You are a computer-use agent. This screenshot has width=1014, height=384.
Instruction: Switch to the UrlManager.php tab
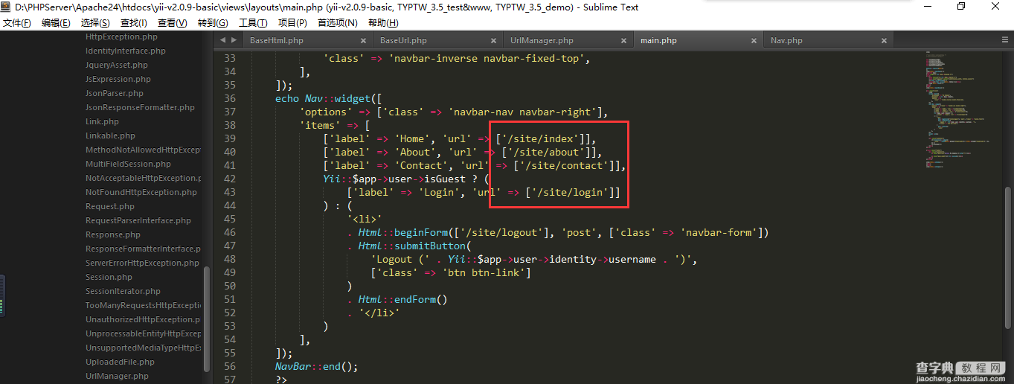[x=542, y=40]
